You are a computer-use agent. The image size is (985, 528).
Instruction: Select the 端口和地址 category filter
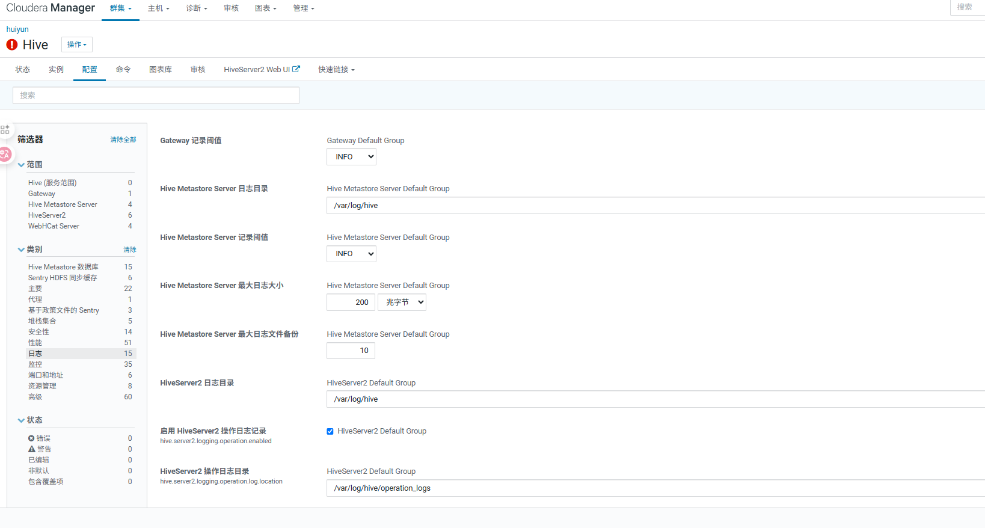click(x=46, y=375)
